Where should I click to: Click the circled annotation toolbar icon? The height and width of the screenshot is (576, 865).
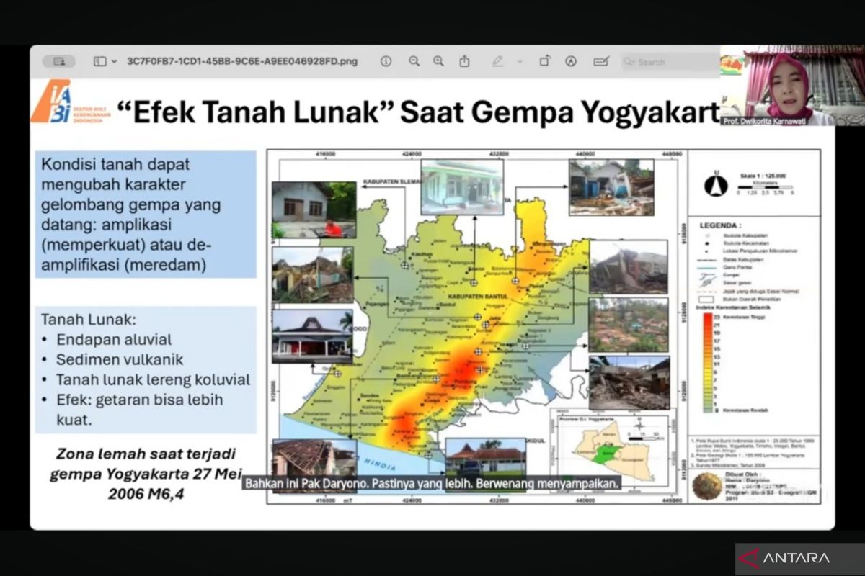click(569, 61)
